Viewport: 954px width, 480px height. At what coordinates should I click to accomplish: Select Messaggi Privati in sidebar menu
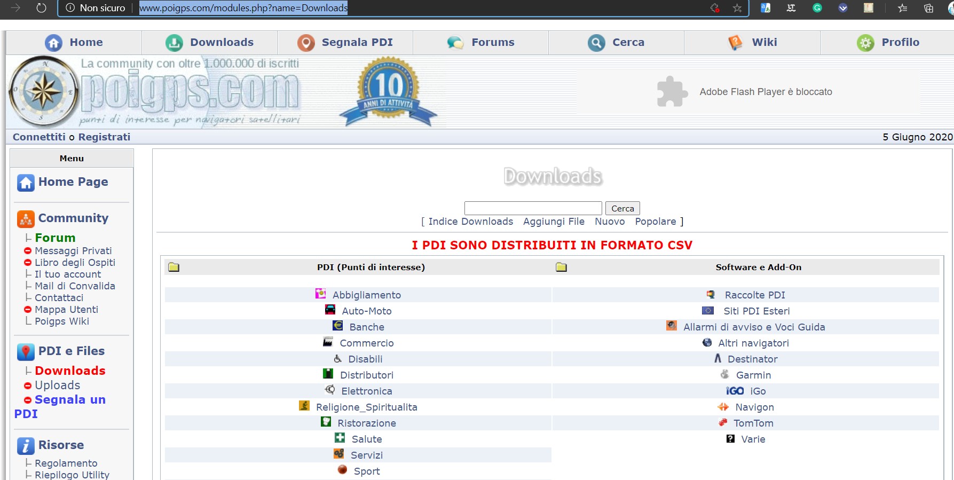[73, 250]
